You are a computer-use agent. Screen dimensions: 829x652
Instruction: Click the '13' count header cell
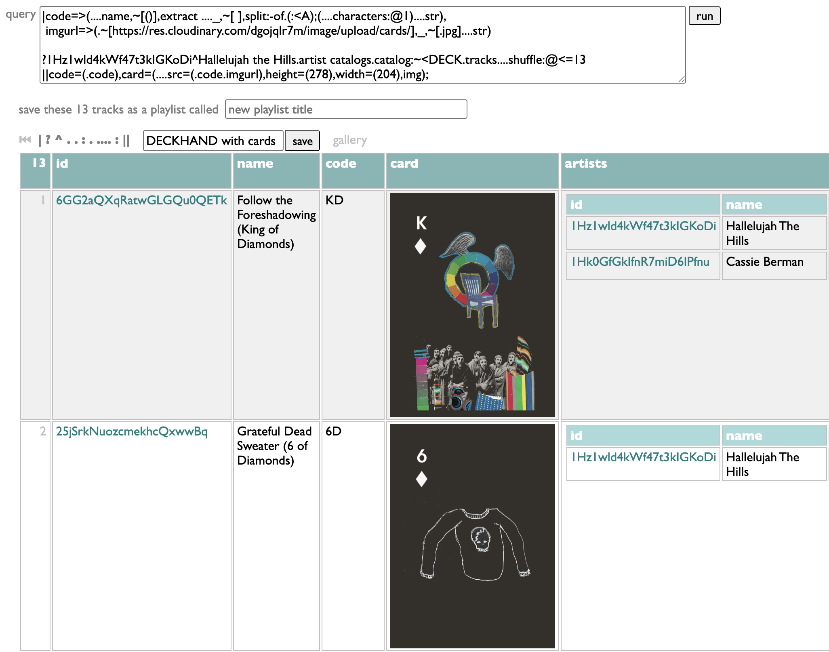click(36, 170)
